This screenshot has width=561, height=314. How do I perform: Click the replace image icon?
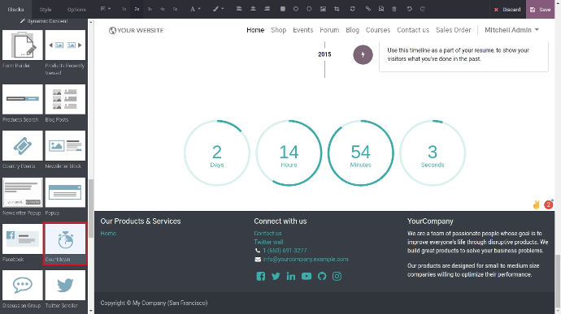click(323, 9)
